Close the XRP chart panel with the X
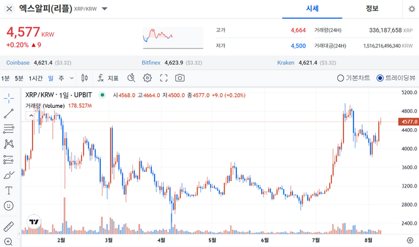 pyautogui.click(x=9, y=8)
